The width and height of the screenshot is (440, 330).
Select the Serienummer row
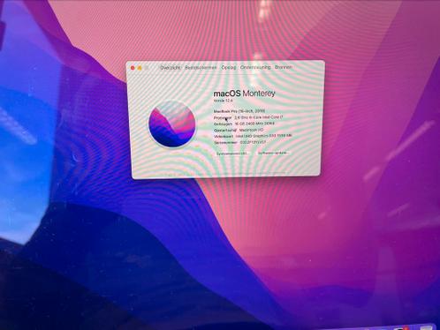tap(240, 142)
